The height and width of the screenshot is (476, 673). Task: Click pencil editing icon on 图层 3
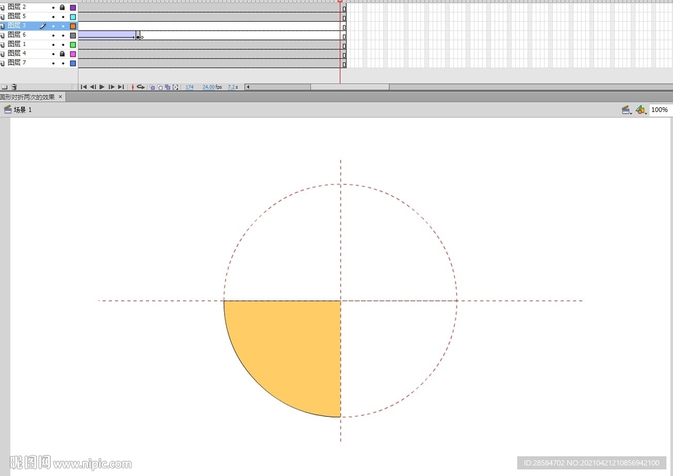point(43,26)
